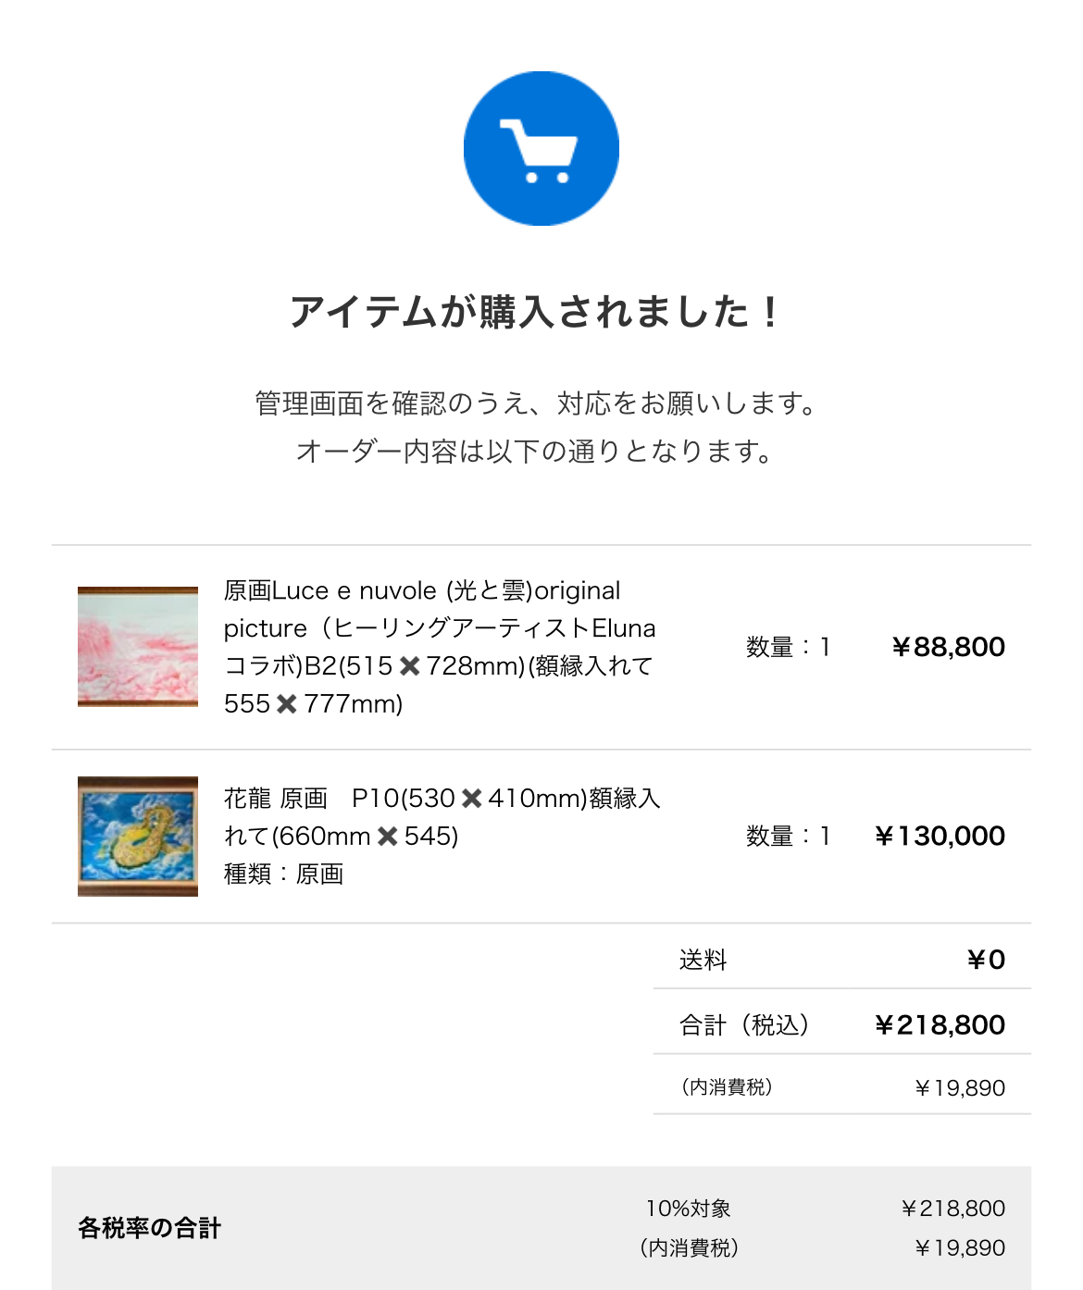
Task: Open the blue dragon painting thumbnail
Action: click(x=138, y=836)
